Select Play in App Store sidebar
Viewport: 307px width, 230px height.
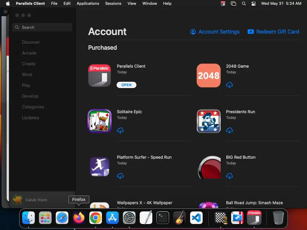[26, 85]
